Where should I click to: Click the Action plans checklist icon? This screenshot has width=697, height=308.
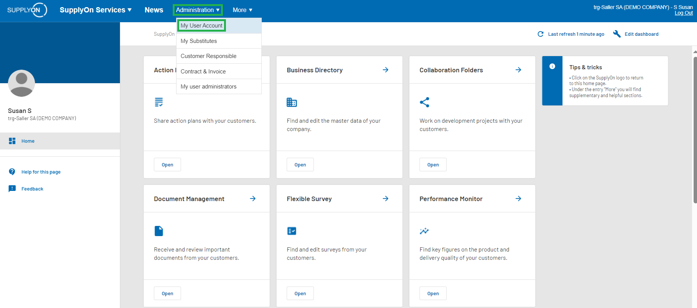tap(159, 102)
